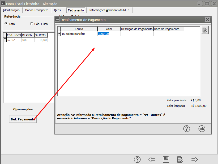Select the 15-Boleto Bancário forma cell
The height and width of the screenshot is (164, 218).
click(79, 34)
